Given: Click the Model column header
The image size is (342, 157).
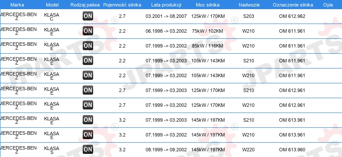Looking at the screenshot, I should (52, 5).
